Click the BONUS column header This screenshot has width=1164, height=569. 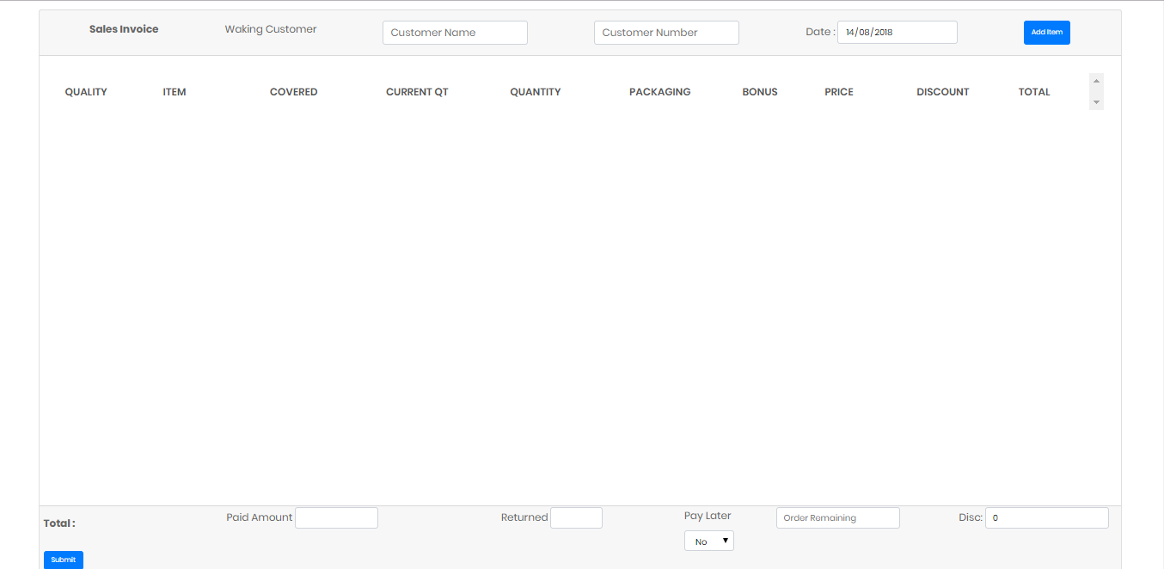760,92
